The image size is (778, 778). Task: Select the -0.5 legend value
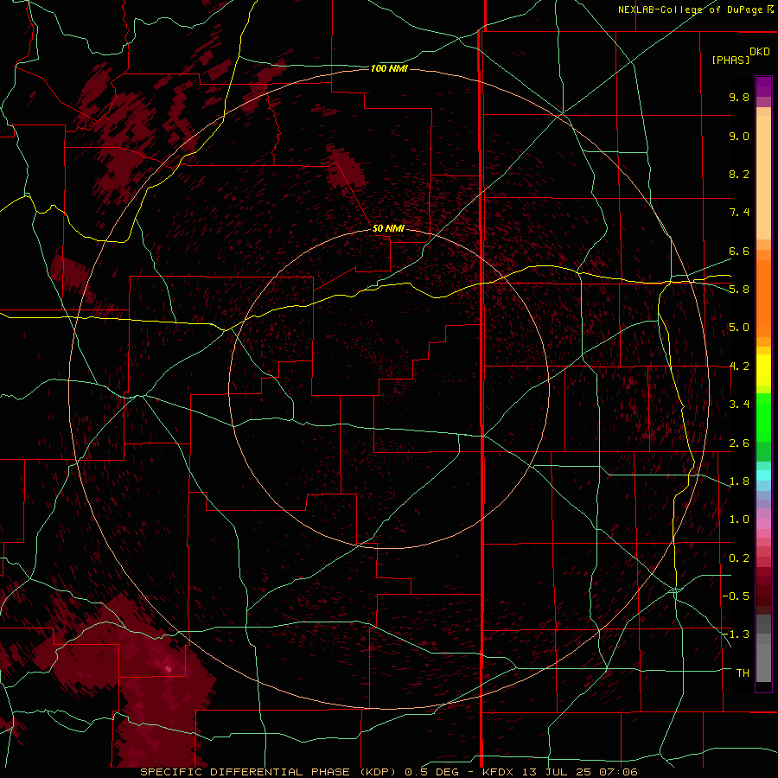pos(736,596)
